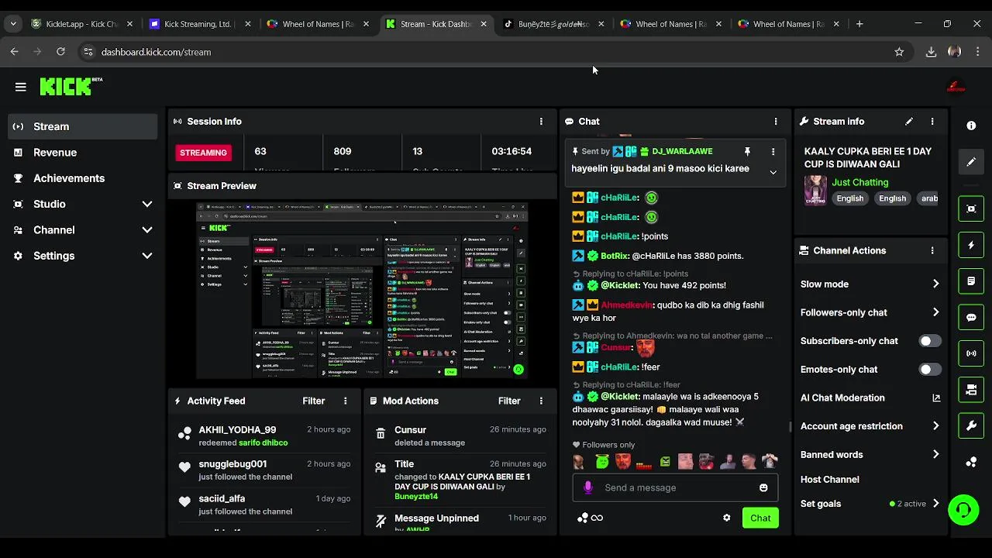Open Mod Actions Filter
Viewport: 992px width, 558px height.
point(509,401)
